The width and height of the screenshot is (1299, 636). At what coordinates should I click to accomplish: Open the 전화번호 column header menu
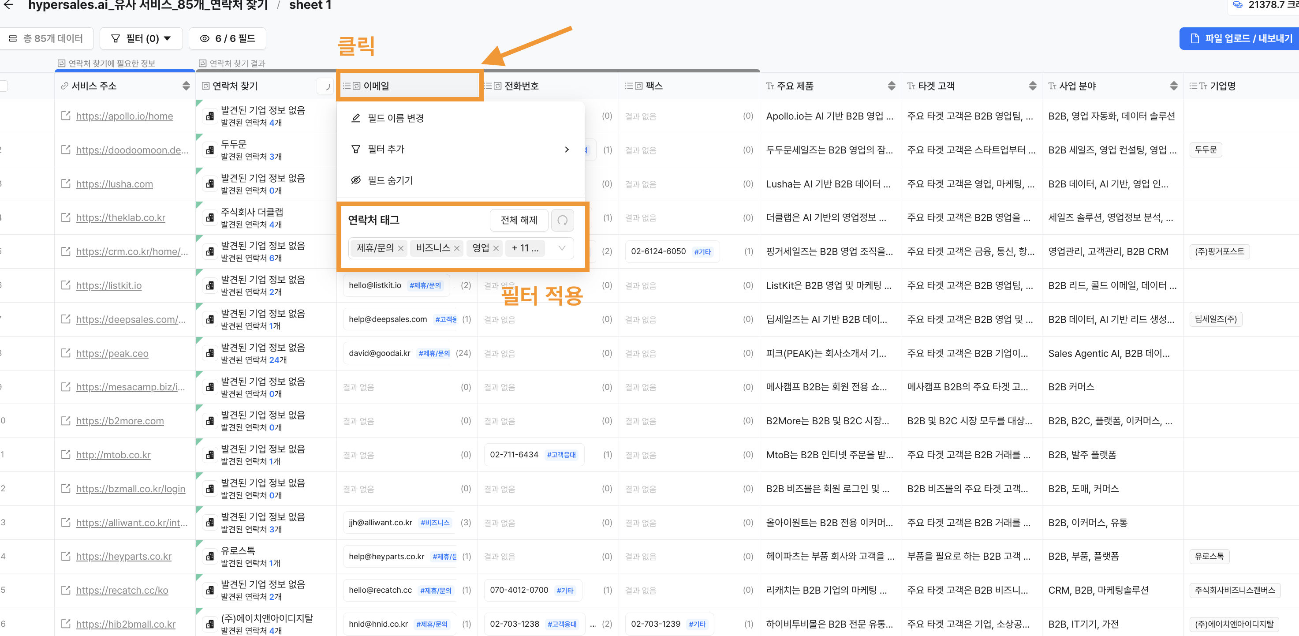(x=522, y=86)
